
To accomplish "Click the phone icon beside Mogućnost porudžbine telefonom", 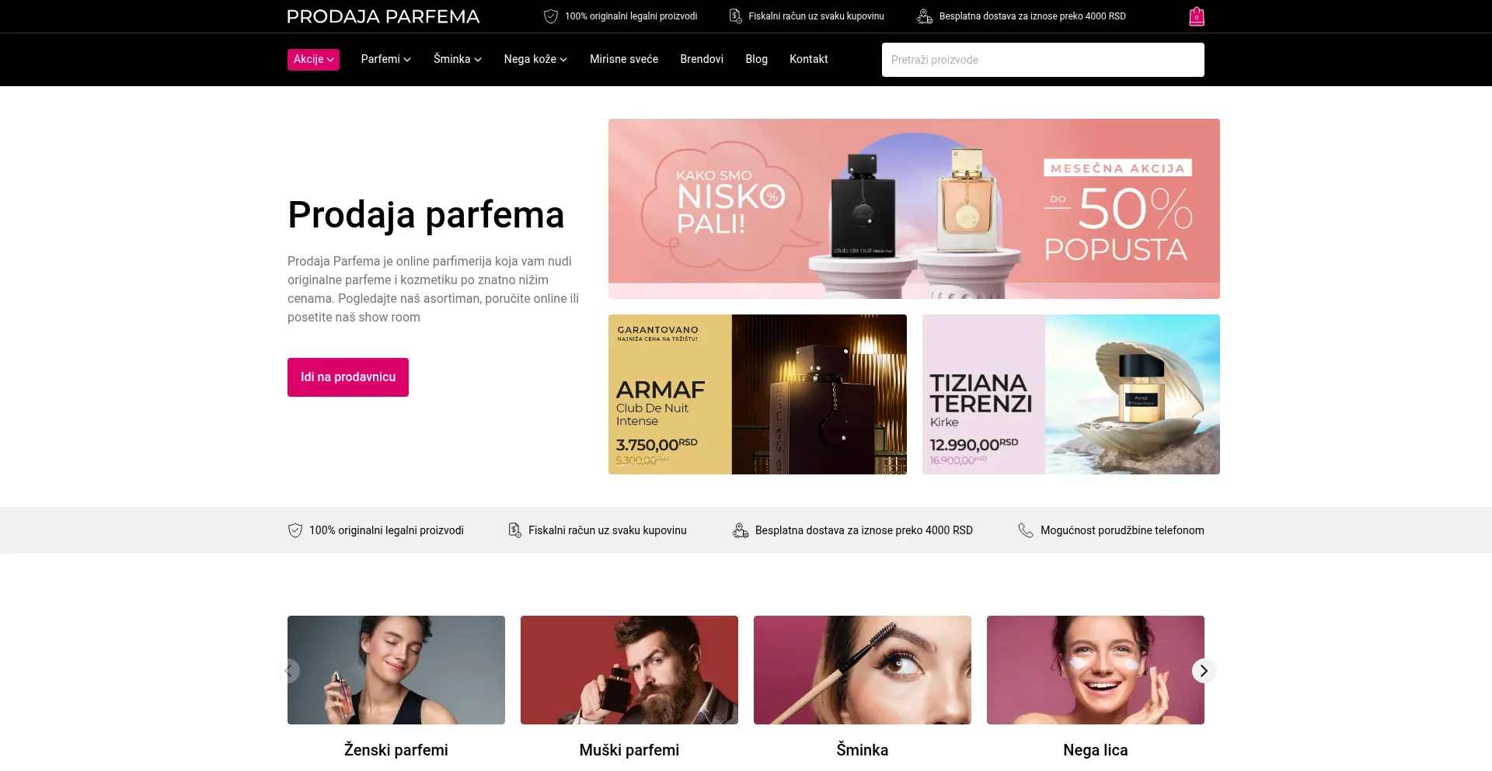I will pyautogui.click(x=1026, y=530).
